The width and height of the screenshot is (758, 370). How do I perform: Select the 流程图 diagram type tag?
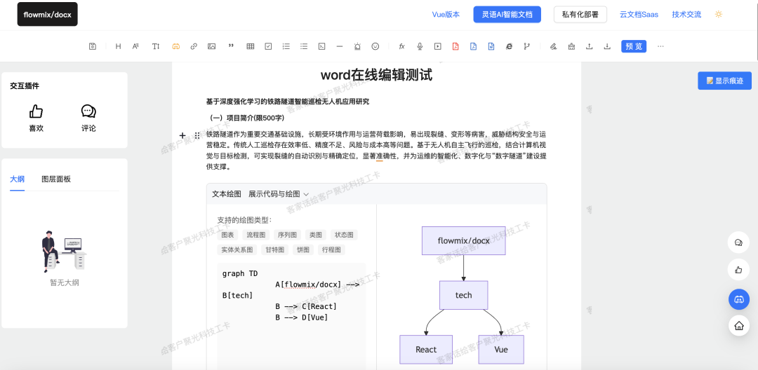click(256, 235)
